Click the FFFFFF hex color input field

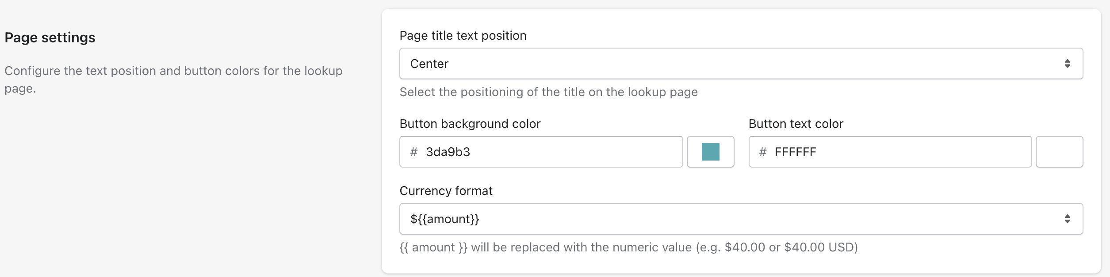[x=898, y=152]
